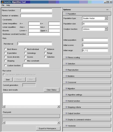Click the Clear Status button
The width and height of the screenshot is (113, 132).
52,90
